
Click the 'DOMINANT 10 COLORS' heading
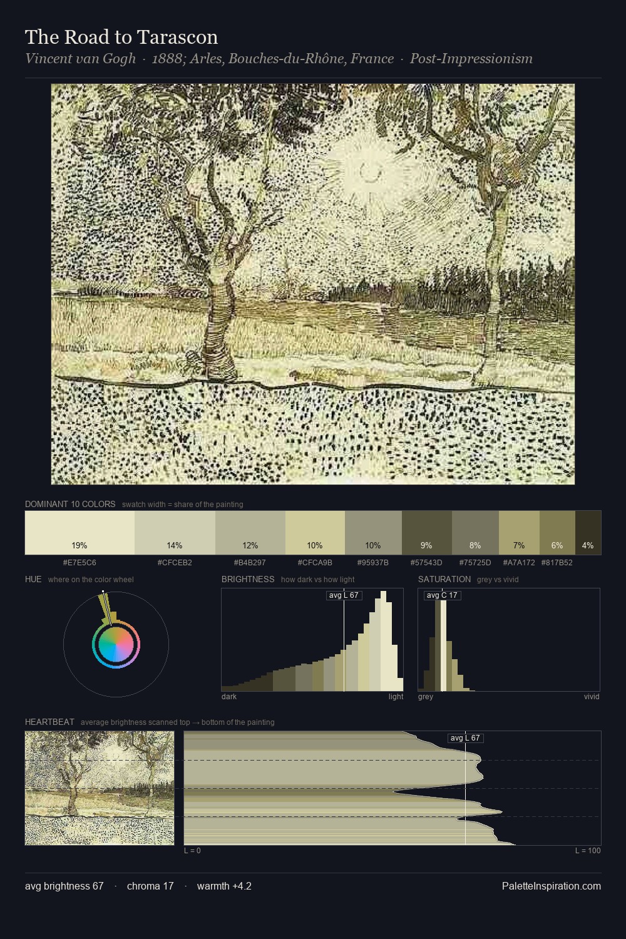(x=70, y=504)
